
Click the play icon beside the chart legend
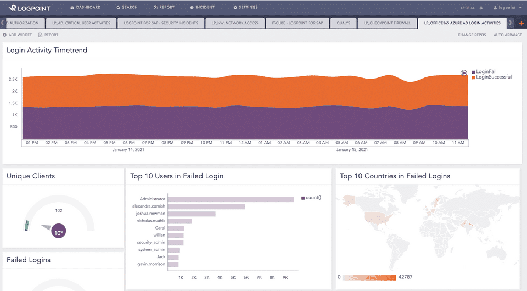tap(463, 73)
